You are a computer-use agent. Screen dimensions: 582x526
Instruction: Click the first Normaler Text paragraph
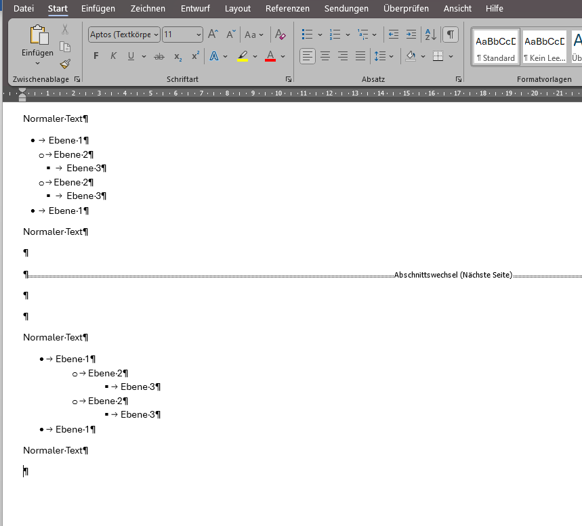[x=56, y=118]
